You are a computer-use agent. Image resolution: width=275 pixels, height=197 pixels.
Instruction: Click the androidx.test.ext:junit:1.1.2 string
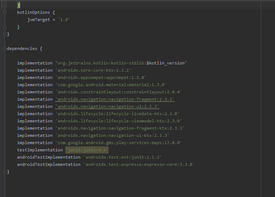(122, 157)
